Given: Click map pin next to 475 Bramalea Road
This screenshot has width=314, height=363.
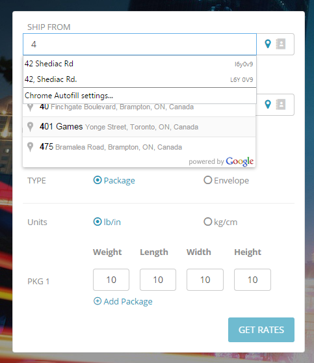Looking at the screenshot, I should pos(30,147).
